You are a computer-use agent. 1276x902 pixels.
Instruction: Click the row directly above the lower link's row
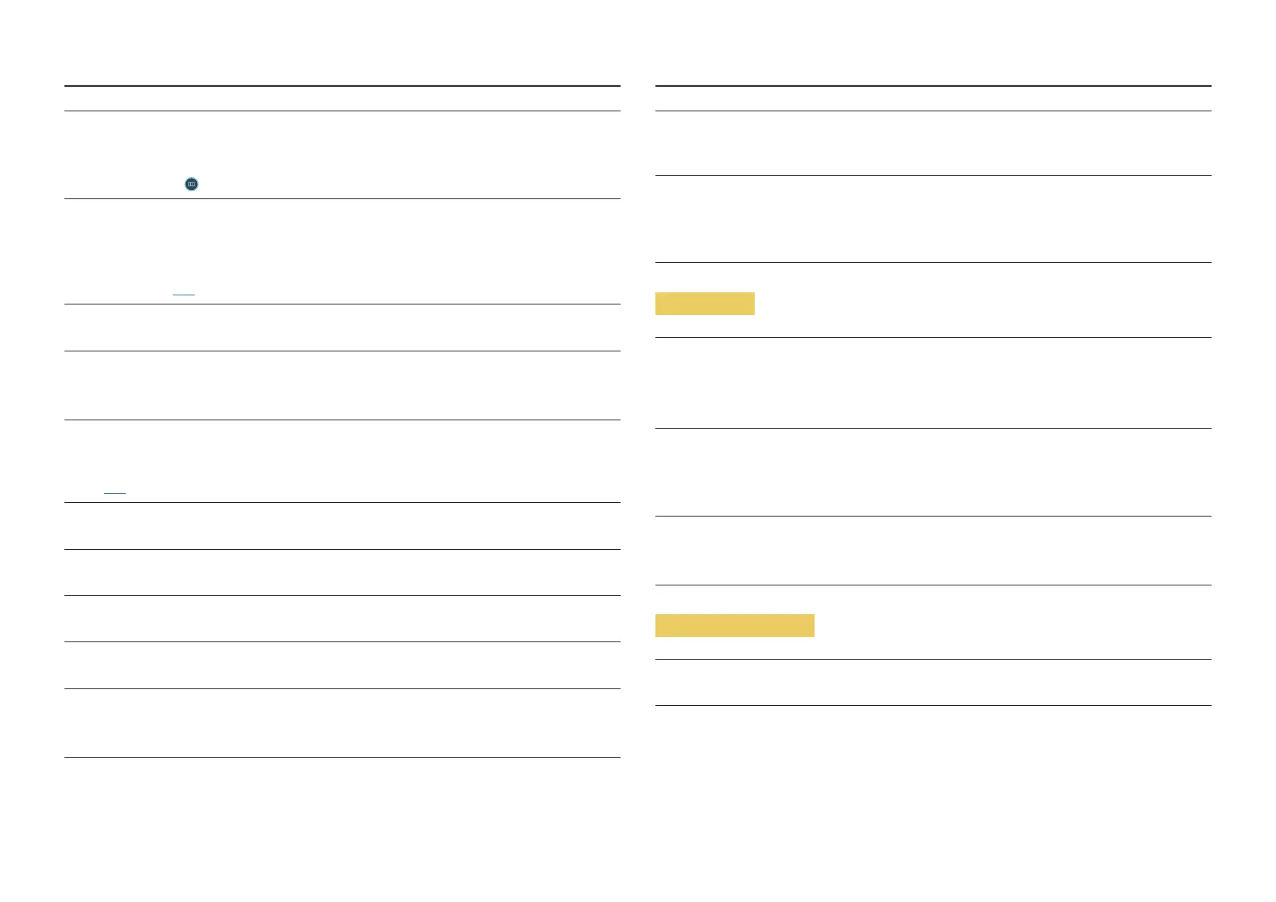[x=342, y=385]
